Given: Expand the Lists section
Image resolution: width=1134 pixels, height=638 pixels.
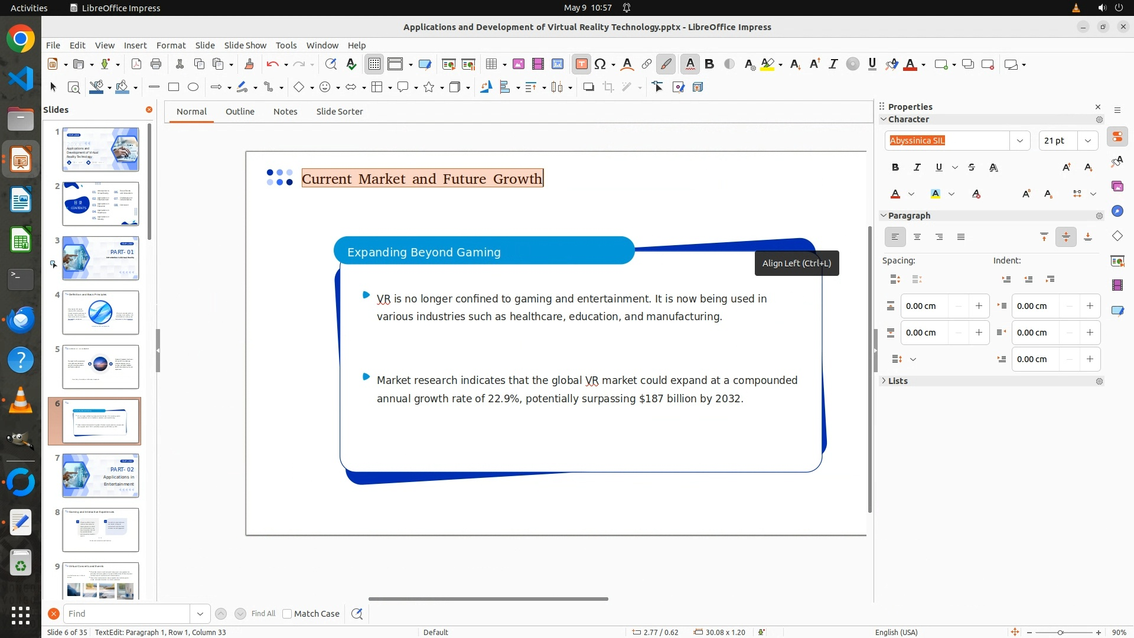Looking at the screenshot, I should click(x=898, y=381).
